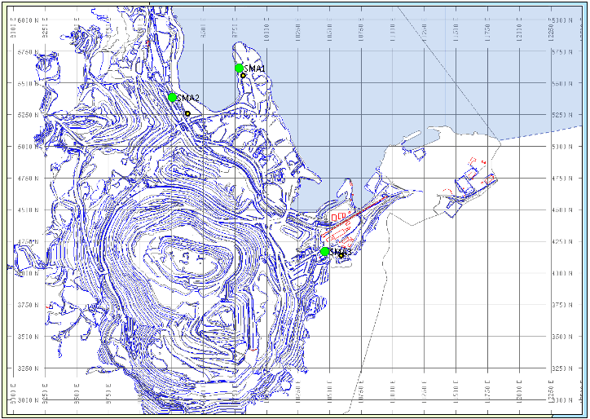
Task: Click the 5750 N label on left edge
Action: (x=28, y=52)
